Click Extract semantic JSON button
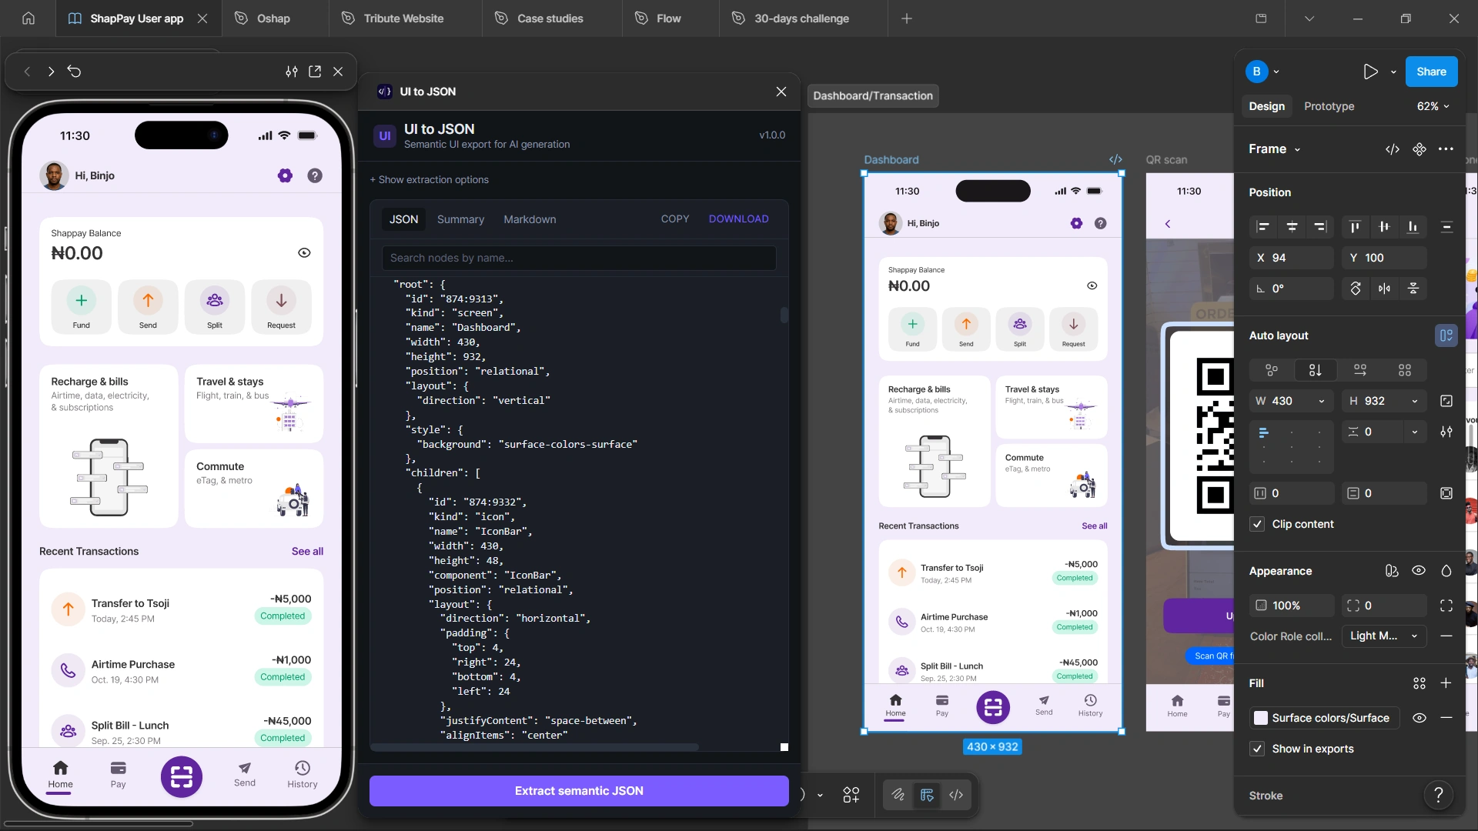This screenshot has width=1478, height=831. tap(579, 791)
